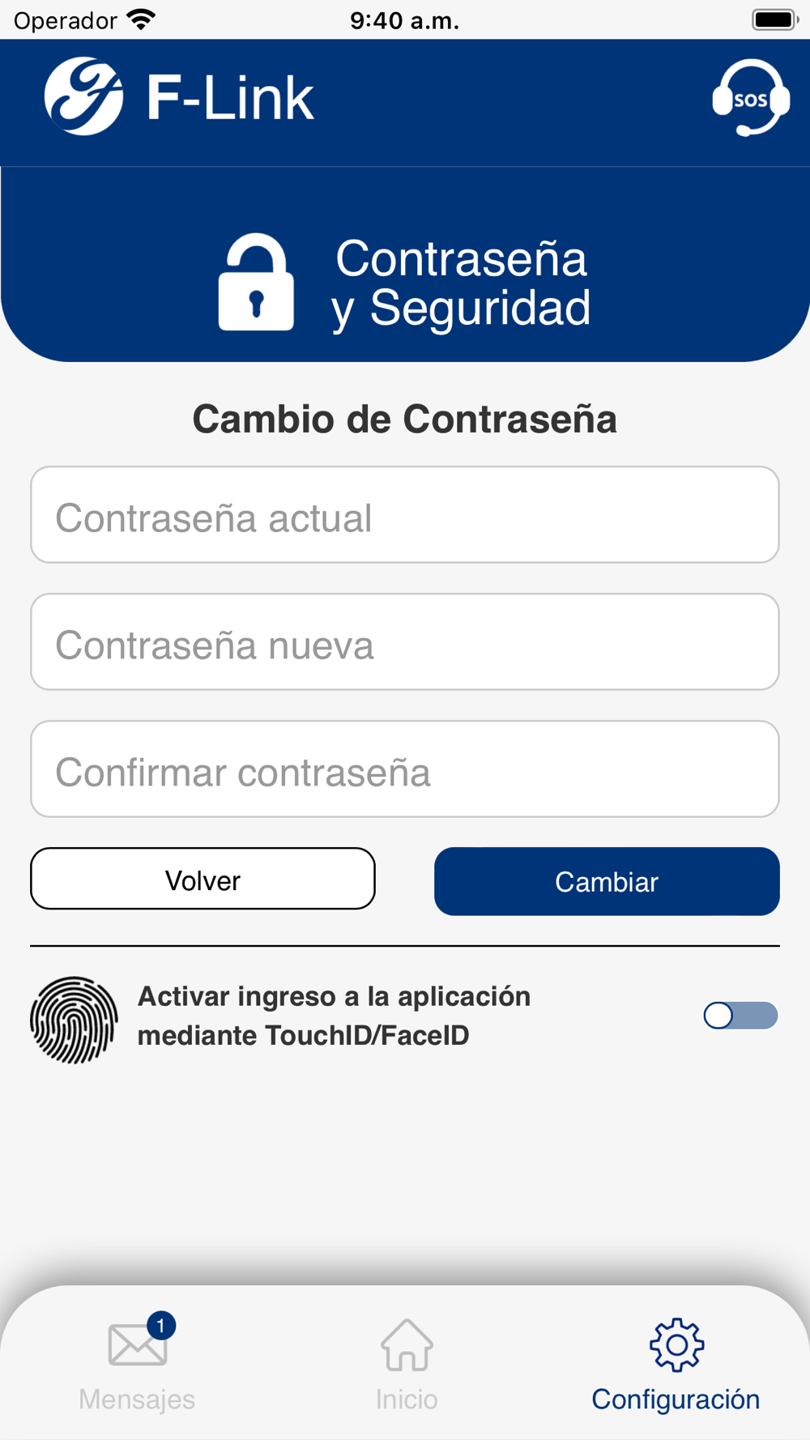
Task: Tap the Configuración gear icon
Action: click(x=676, y=1345)
